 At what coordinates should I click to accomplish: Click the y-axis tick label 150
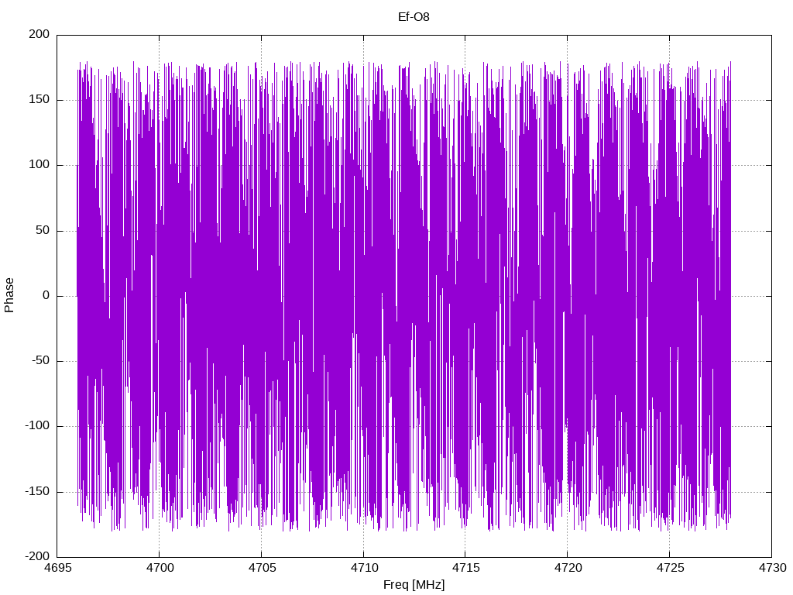coord(39,100)
